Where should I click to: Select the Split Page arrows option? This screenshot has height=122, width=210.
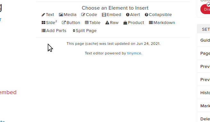(85, 31)
